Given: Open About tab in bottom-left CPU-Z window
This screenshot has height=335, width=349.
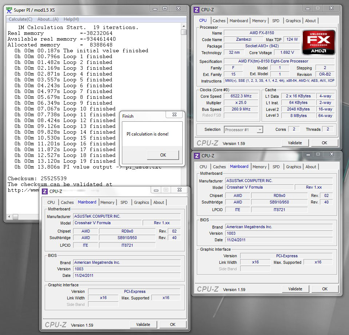Looking at the screenshot, I should click(x=158, y=202).
